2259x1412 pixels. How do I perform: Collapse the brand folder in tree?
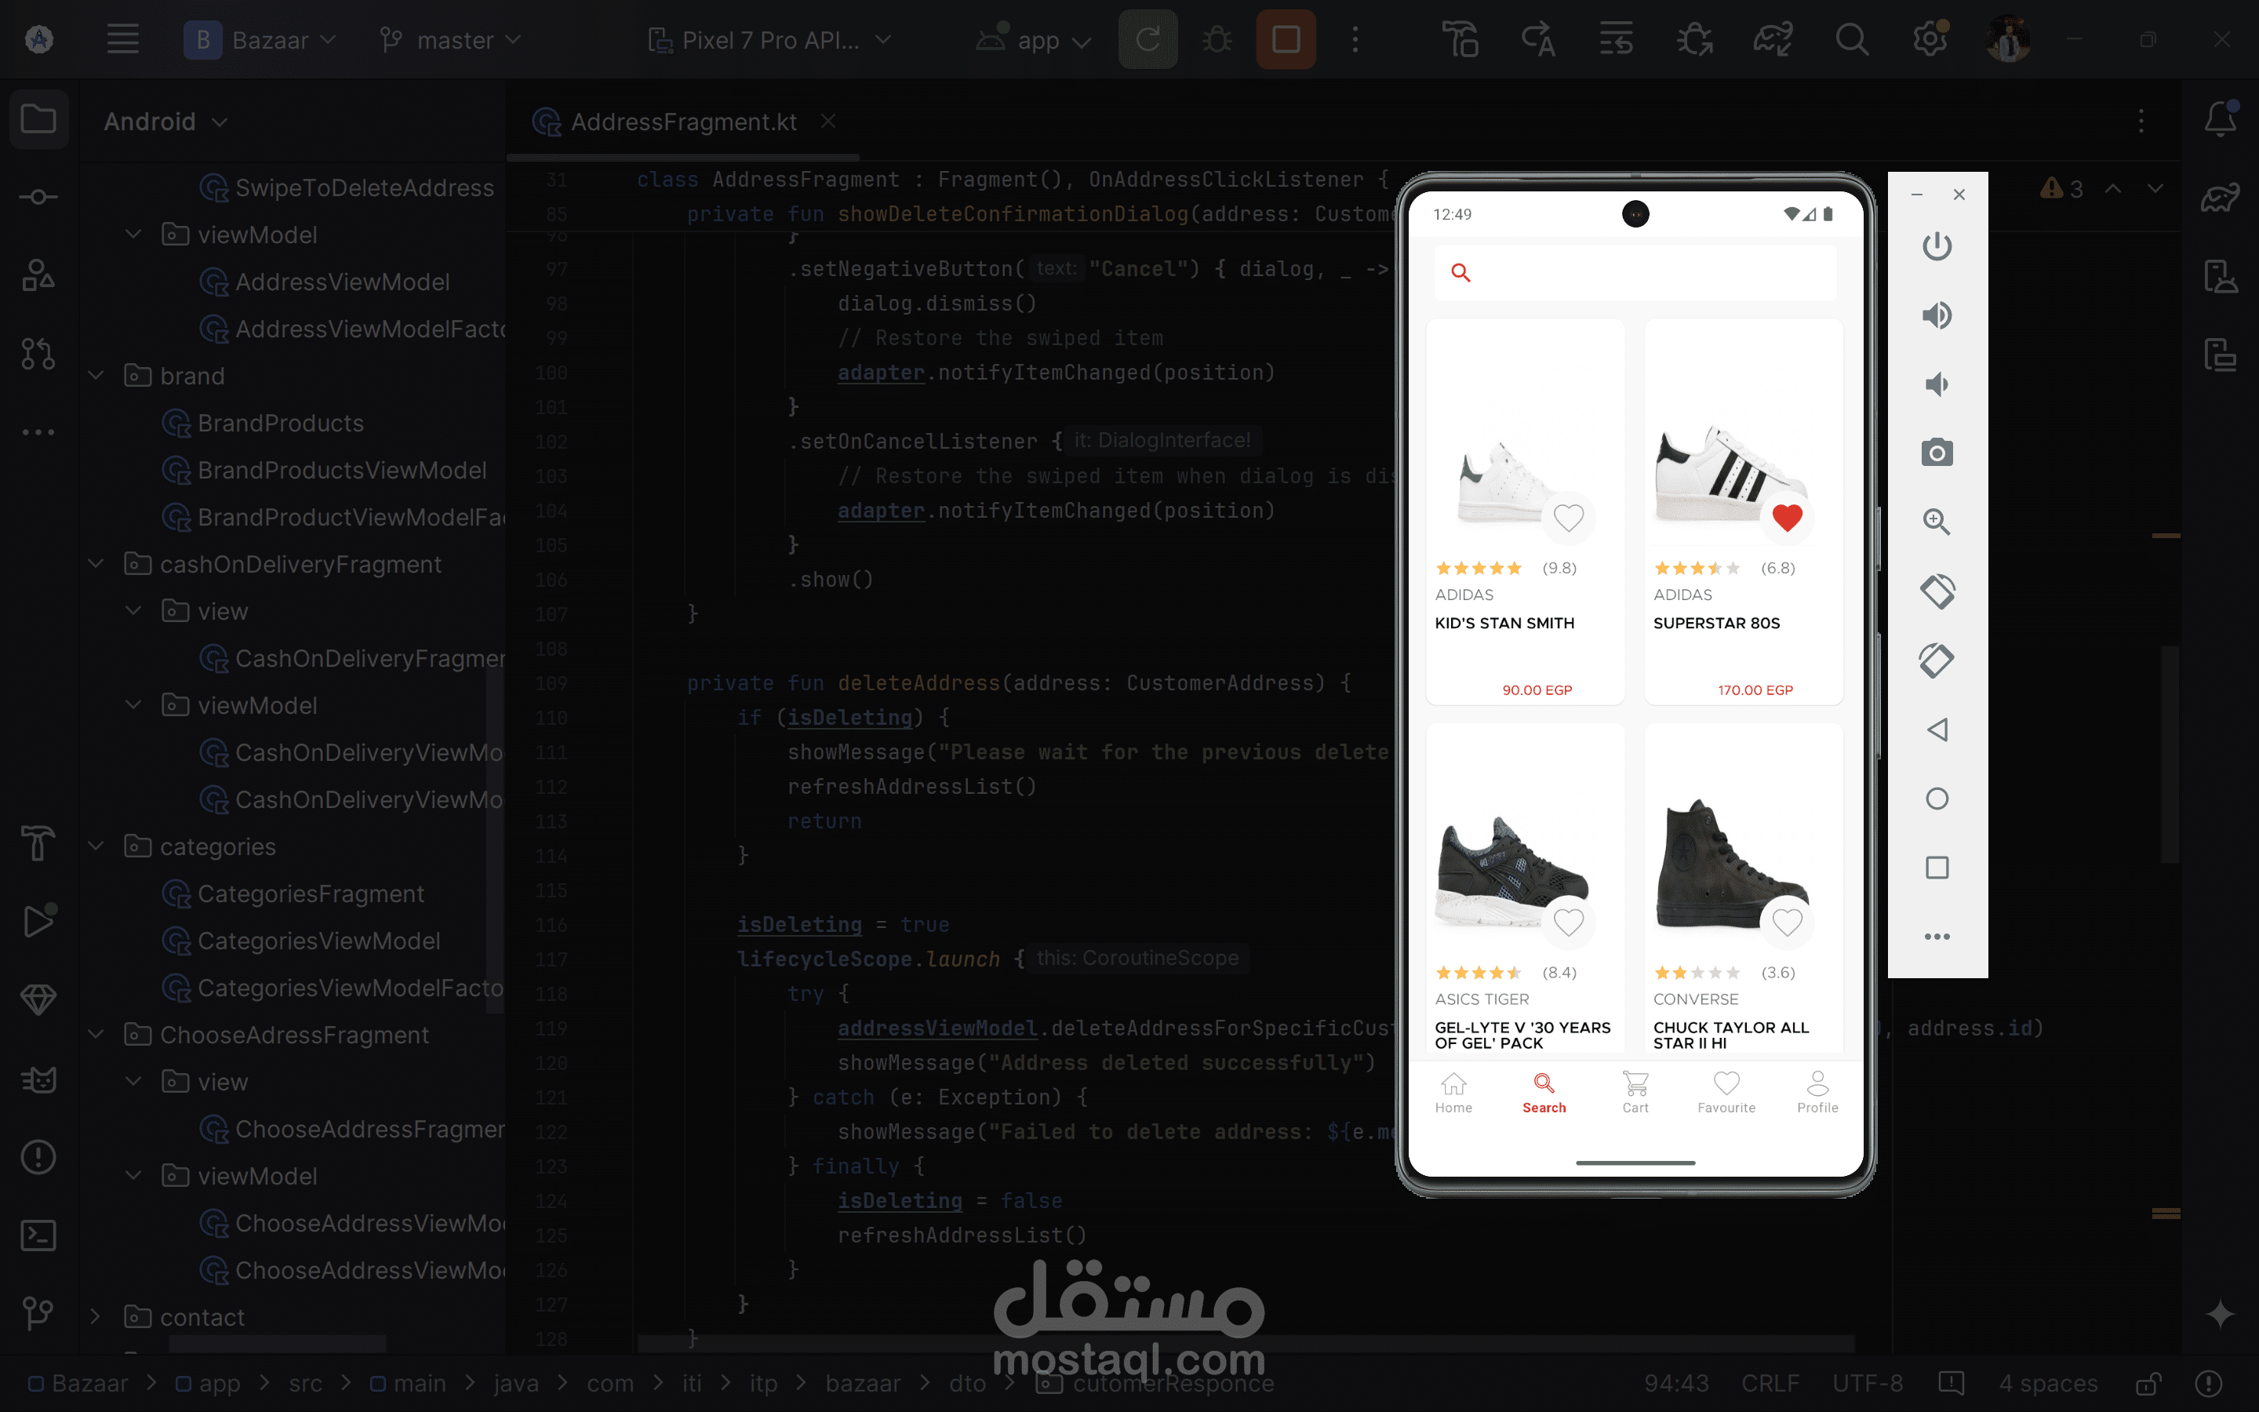[x=96, y=376]
